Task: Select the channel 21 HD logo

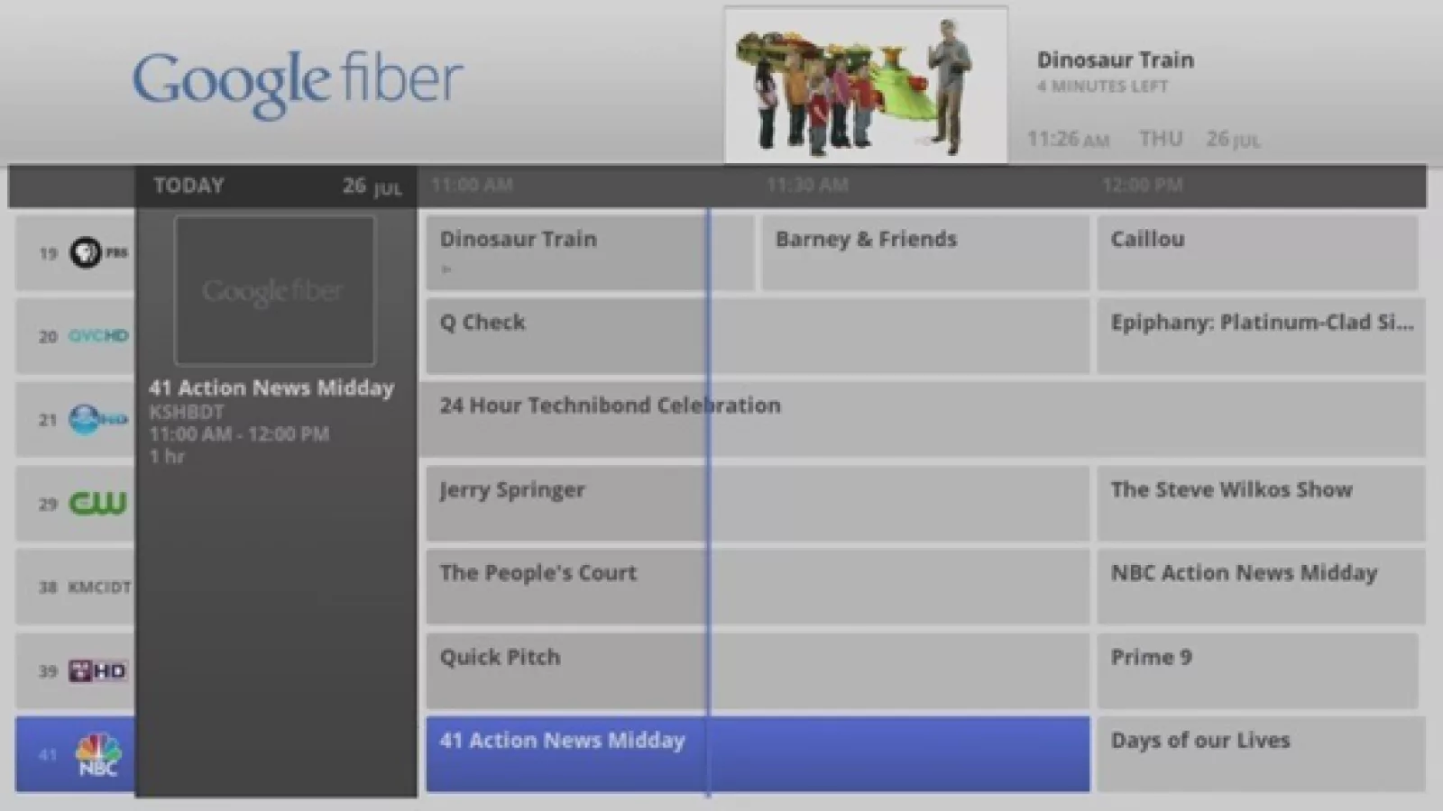Action: pyautogui.click(x=97, y=420)
